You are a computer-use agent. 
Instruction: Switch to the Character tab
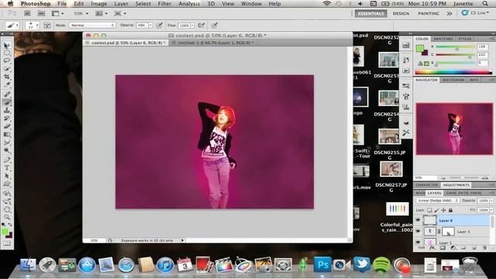click(x=426, y=184)
